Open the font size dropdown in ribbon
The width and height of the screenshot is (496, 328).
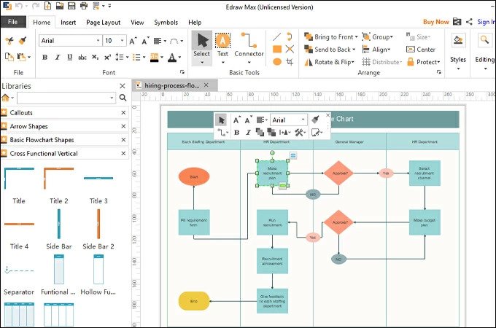pos(123,41)
